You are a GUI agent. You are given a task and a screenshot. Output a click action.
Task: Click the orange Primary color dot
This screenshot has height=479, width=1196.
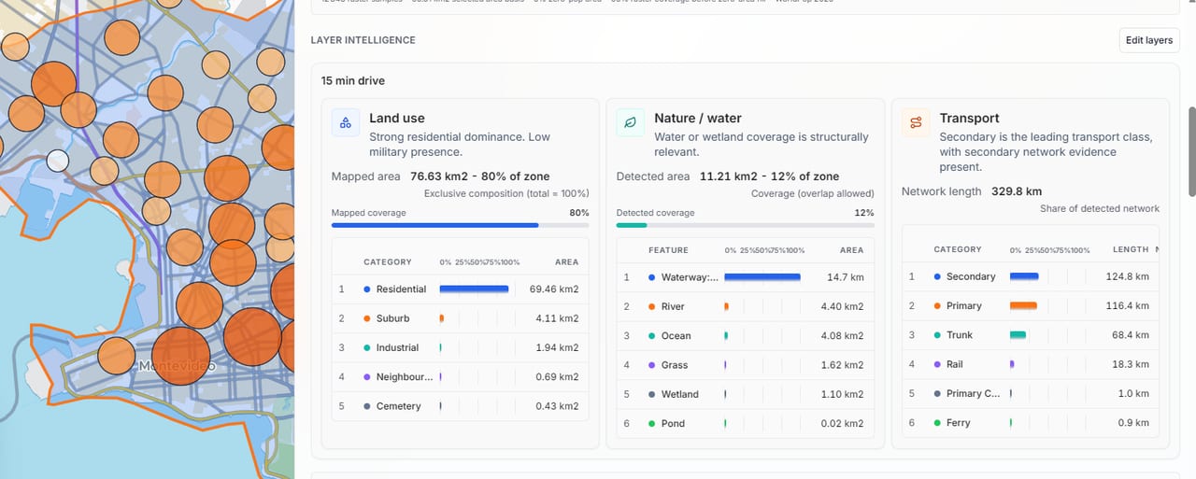[937, 305]
